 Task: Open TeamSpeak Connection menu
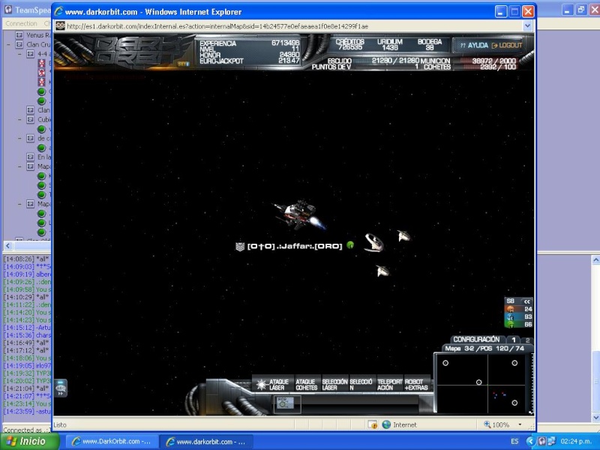click(x=22, y=23)
